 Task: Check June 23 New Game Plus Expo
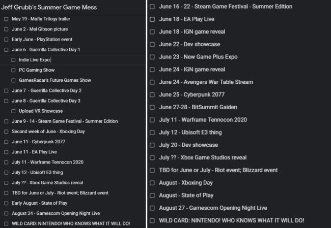152,57
